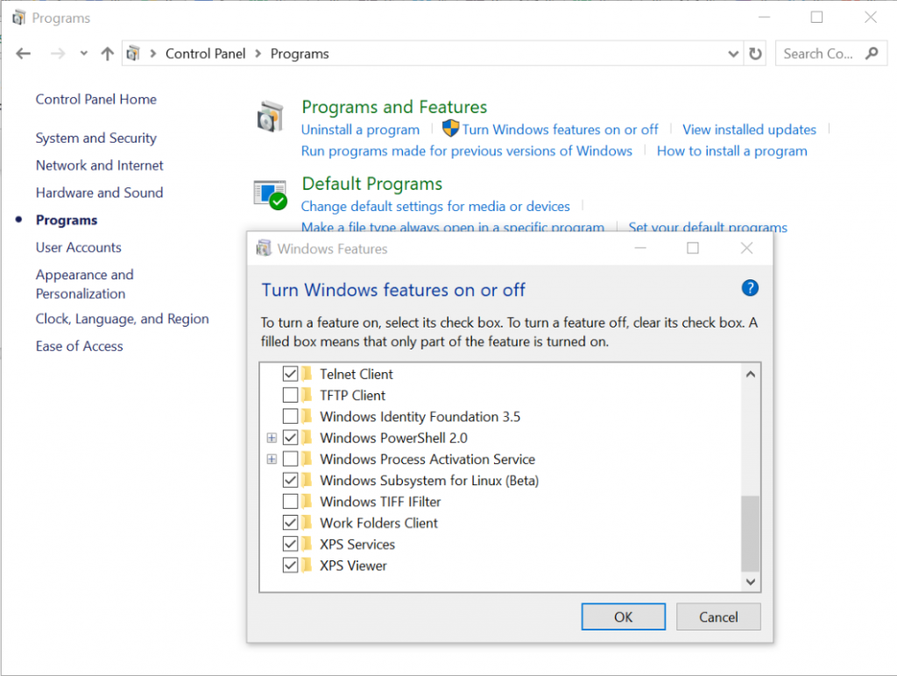Click the Windows Features help icon
Screen dimensions: 897x676
750,288
